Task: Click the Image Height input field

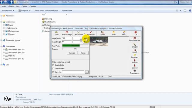Action: tap(67, 42)
